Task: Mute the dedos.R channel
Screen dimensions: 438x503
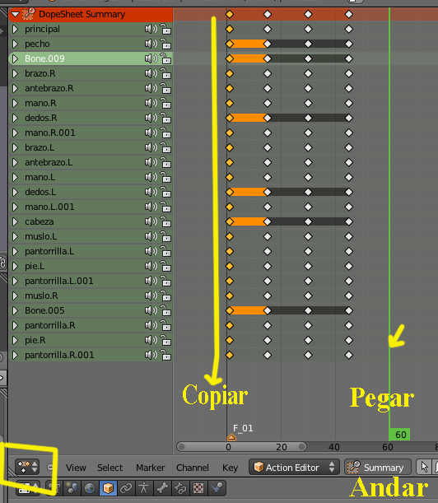Action: pos(151,118)
